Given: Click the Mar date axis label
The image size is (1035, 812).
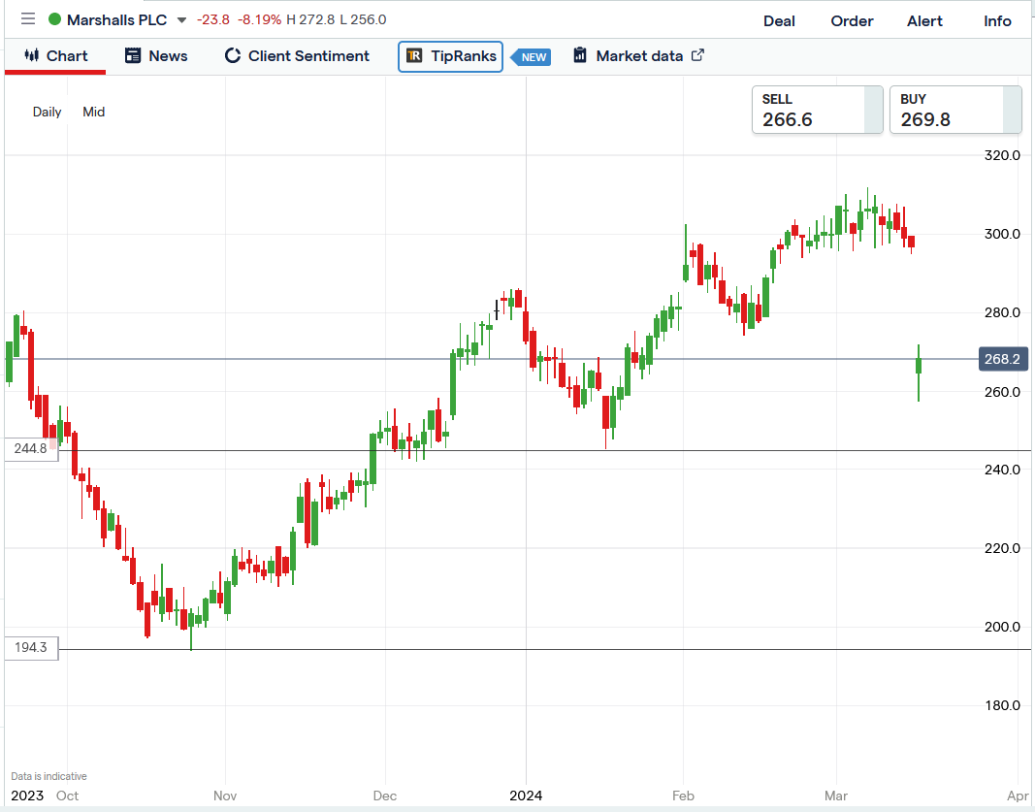Looking at the screenshot, I should click(836, 796).
